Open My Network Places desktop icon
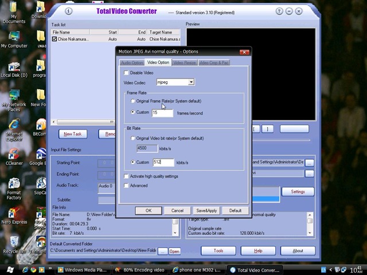This screenshot has height=275, width=367. click(14, 101)
